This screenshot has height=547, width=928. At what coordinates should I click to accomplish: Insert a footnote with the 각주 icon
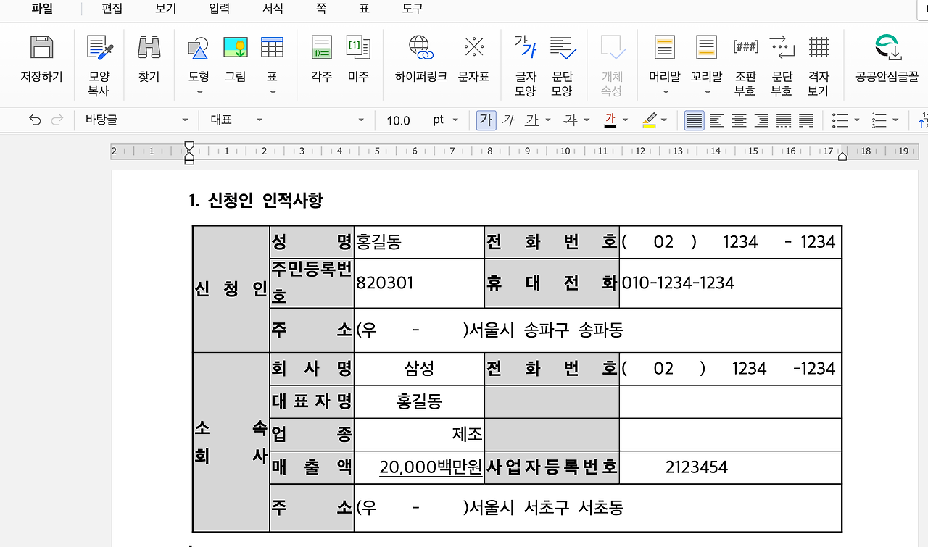[x=321, y=48]
